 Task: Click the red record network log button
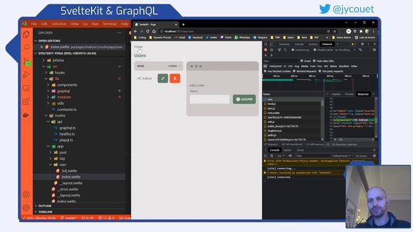pyautogui.click(x=265, y=50)
